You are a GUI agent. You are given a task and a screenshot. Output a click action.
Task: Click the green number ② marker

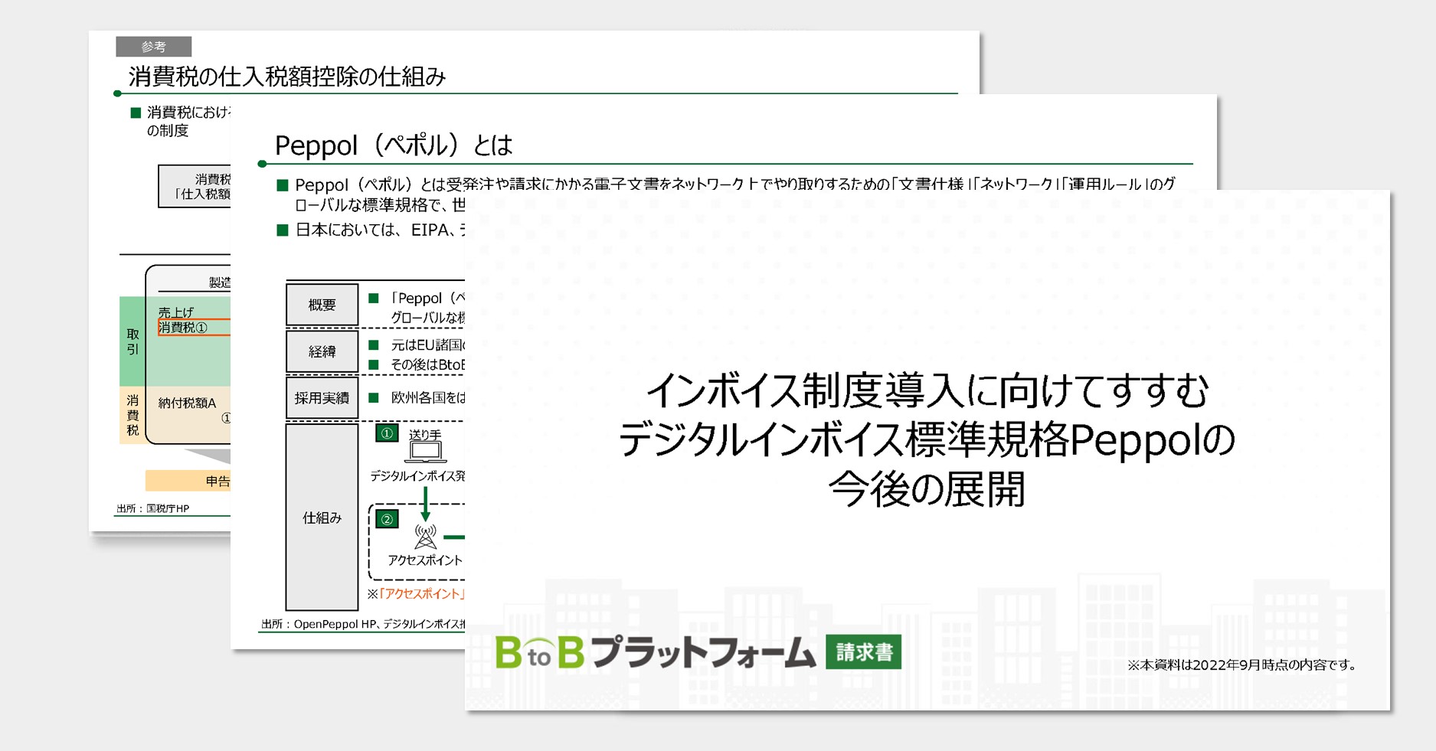point(387,519)
